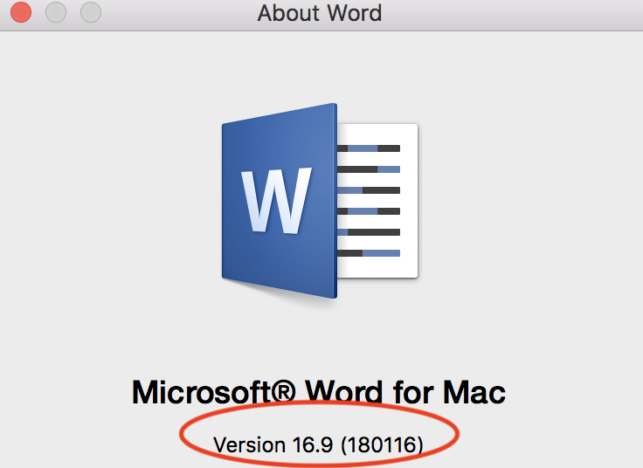Click the greyed-out zoom window button
The height and width of the screenshot is (468, 643).
91,12
